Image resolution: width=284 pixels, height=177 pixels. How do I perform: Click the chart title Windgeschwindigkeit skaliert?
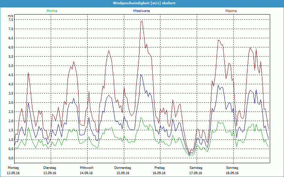pos(144,3)
